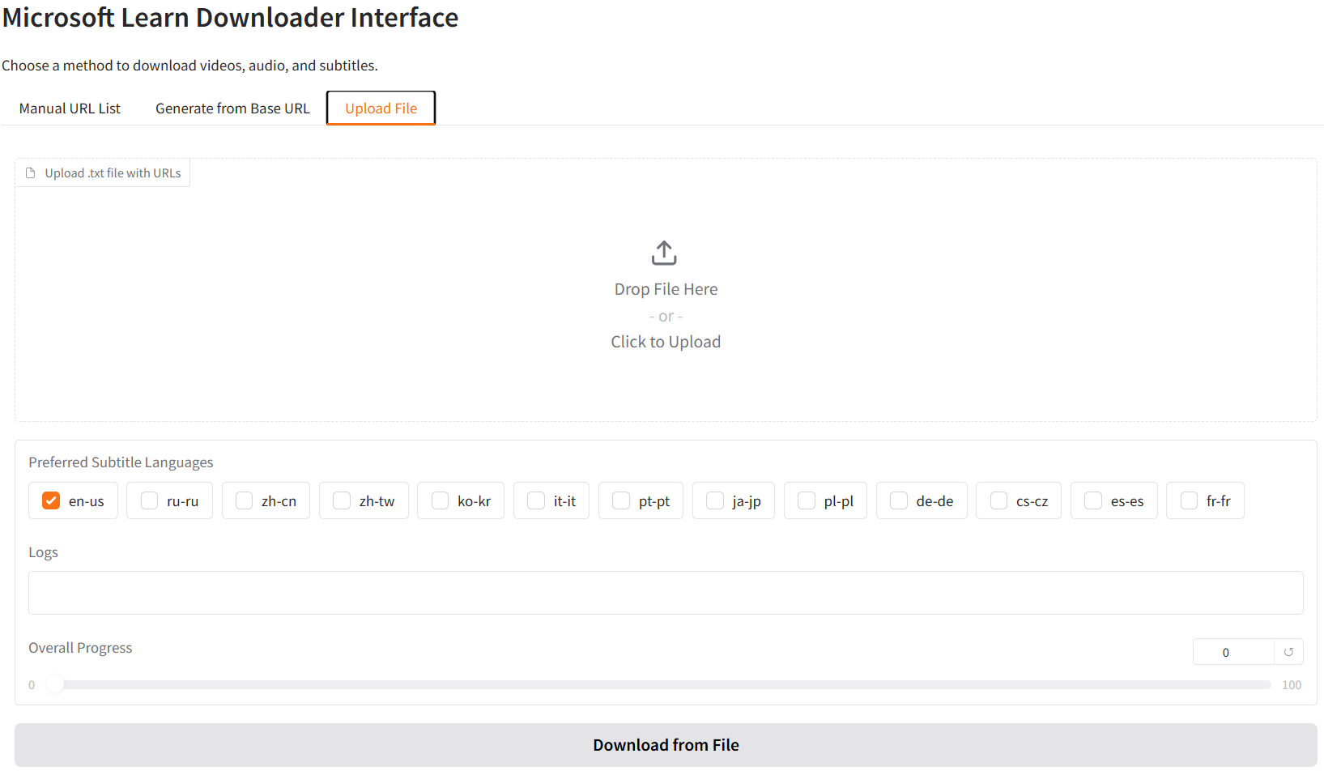The image size is (1324, 775).
Task: Click the upload arrow icon in drop zone
Action: 664,253
